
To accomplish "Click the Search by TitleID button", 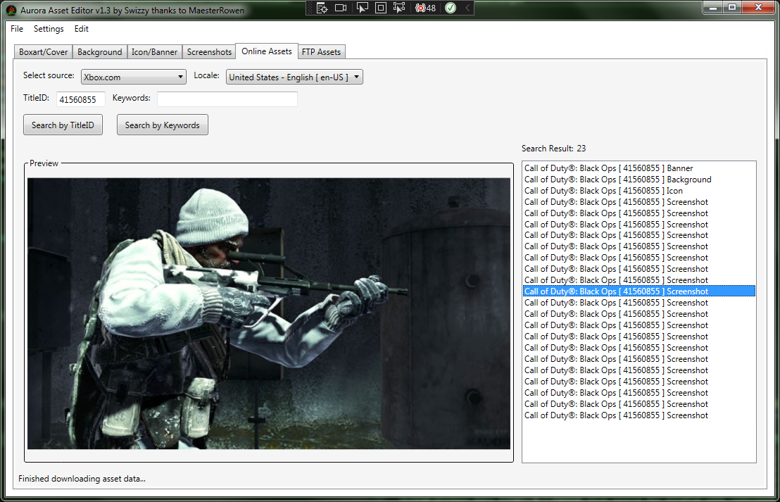I will click(63, 125).
